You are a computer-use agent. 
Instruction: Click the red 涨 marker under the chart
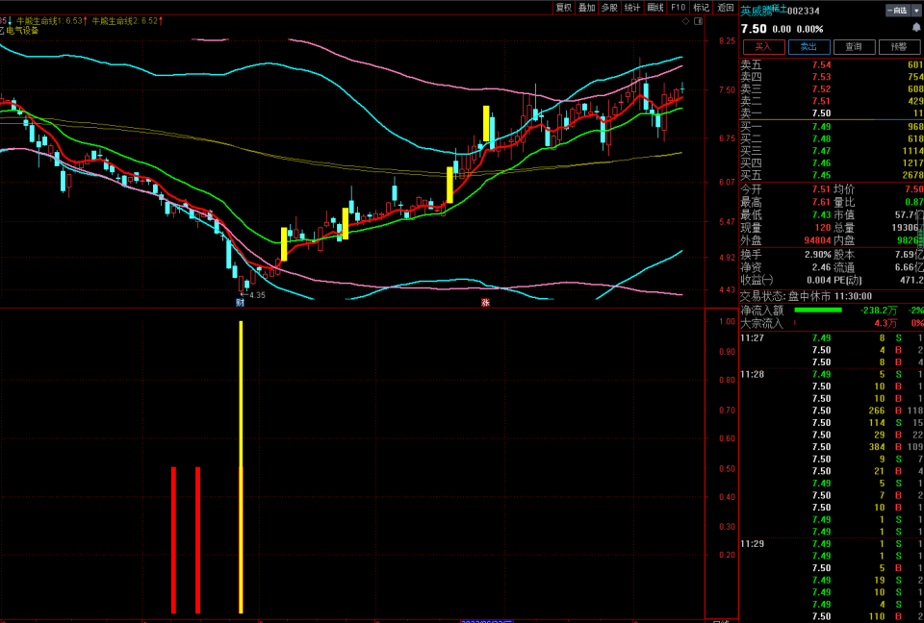click(x=485, y=303)
